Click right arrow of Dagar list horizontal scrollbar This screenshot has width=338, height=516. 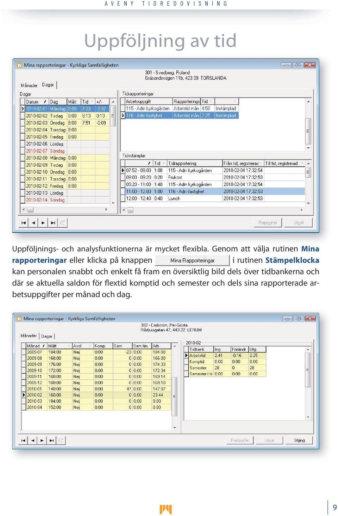pos(106,209)
